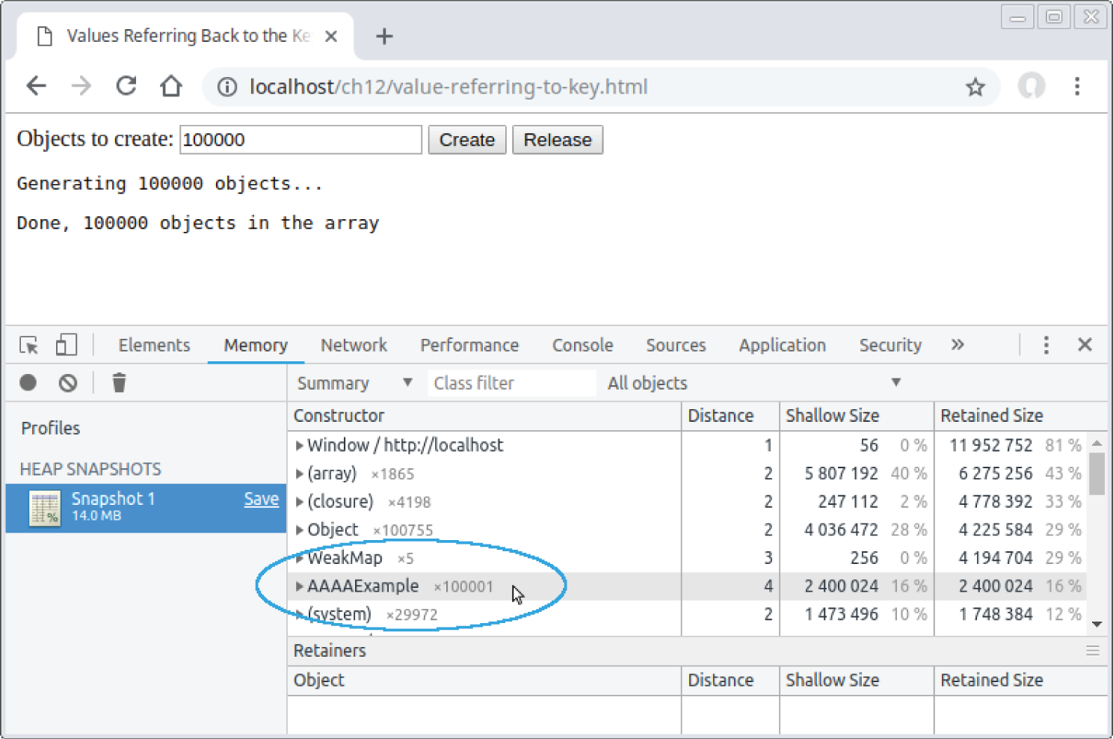
Task: Open the Summary view dropdown
Action: click(x=408, y=382)
